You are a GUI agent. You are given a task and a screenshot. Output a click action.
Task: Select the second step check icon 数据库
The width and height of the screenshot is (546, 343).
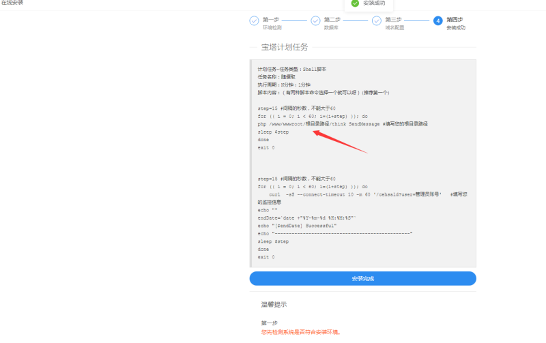[315, 21]
